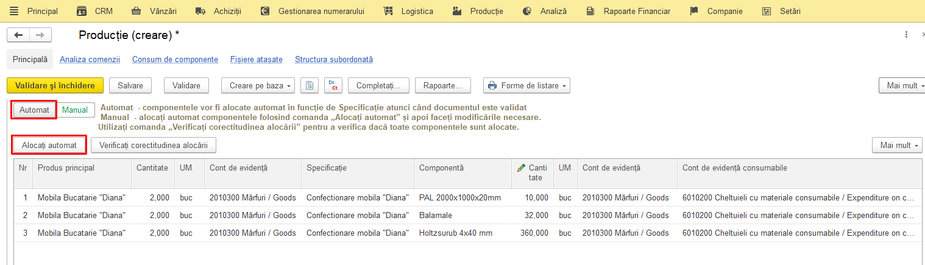The height and width of the screenshot is (265, 925).
Task: Switch allocation mode to Manual
Action: pos(75,110)
